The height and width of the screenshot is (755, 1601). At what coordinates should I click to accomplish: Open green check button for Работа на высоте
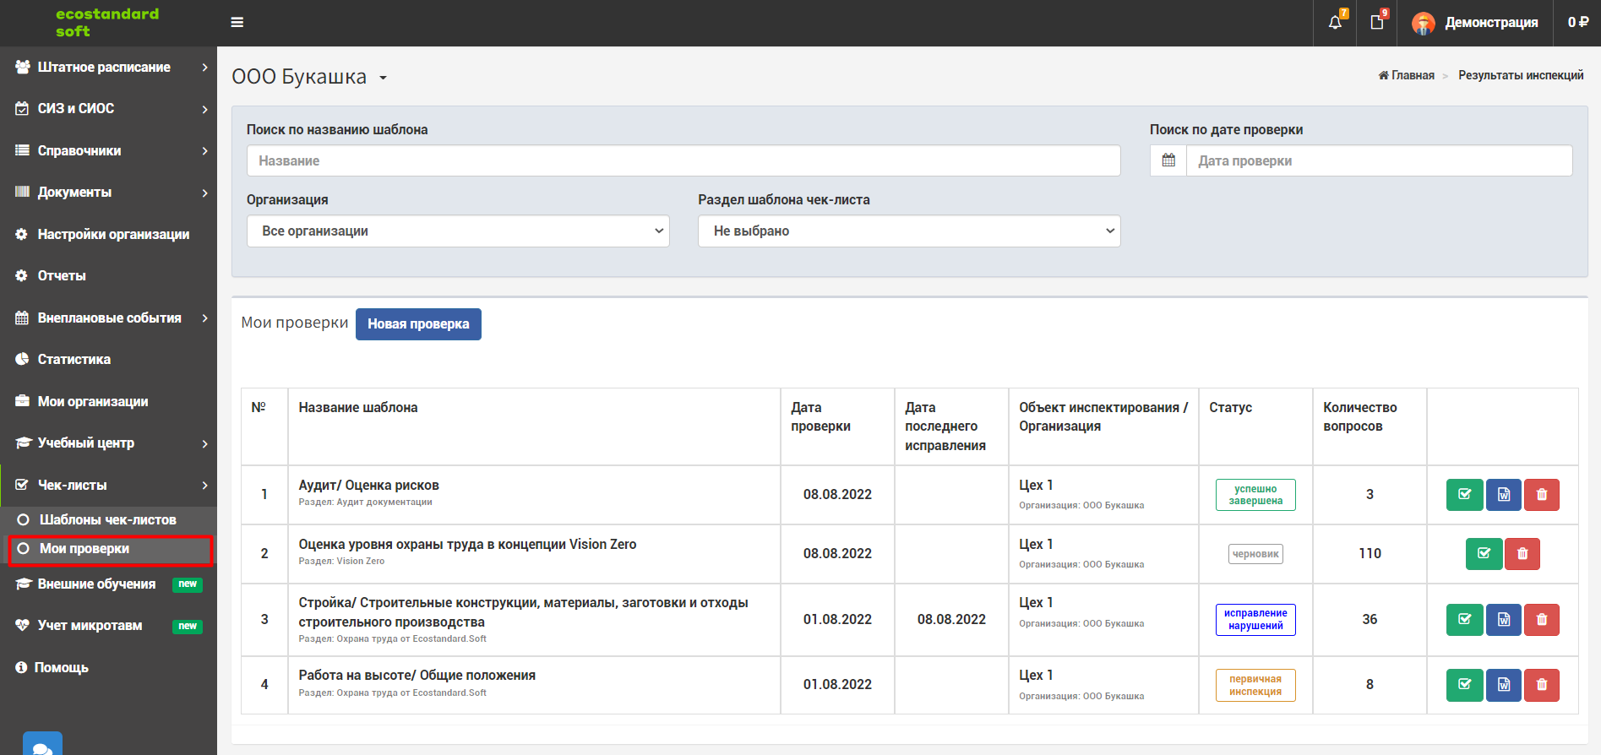coord(1465,685)
